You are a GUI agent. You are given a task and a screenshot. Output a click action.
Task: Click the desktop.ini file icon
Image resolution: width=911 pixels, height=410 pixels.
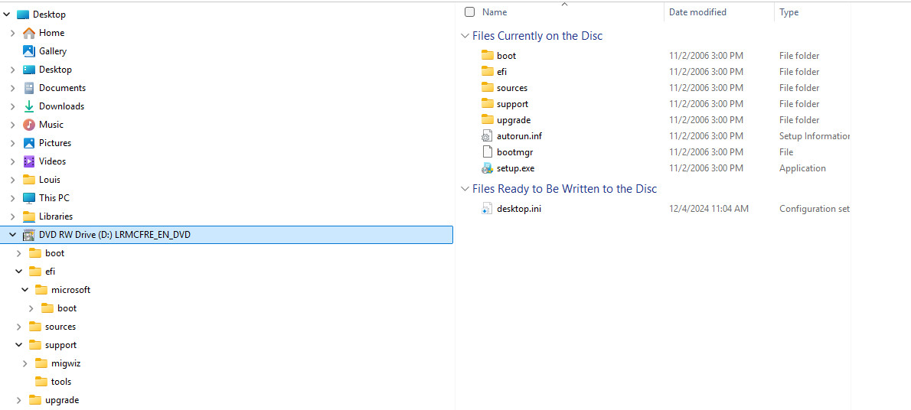(487, 209)
